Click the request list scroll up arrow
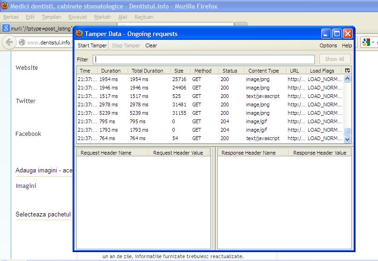This screenshot has width=378, height=261. coord(347,79)
